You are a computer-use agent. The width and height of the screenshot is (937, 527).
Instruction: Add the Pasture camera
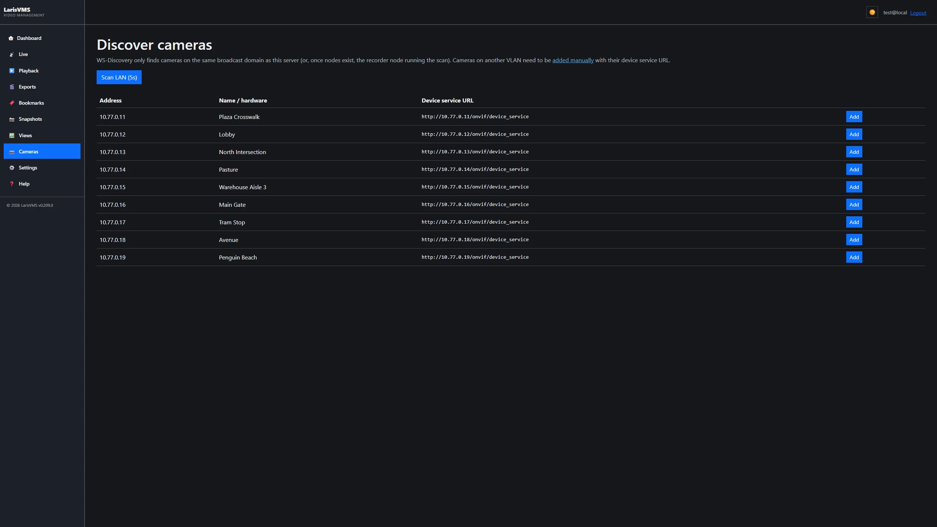[x=854, y=169]
